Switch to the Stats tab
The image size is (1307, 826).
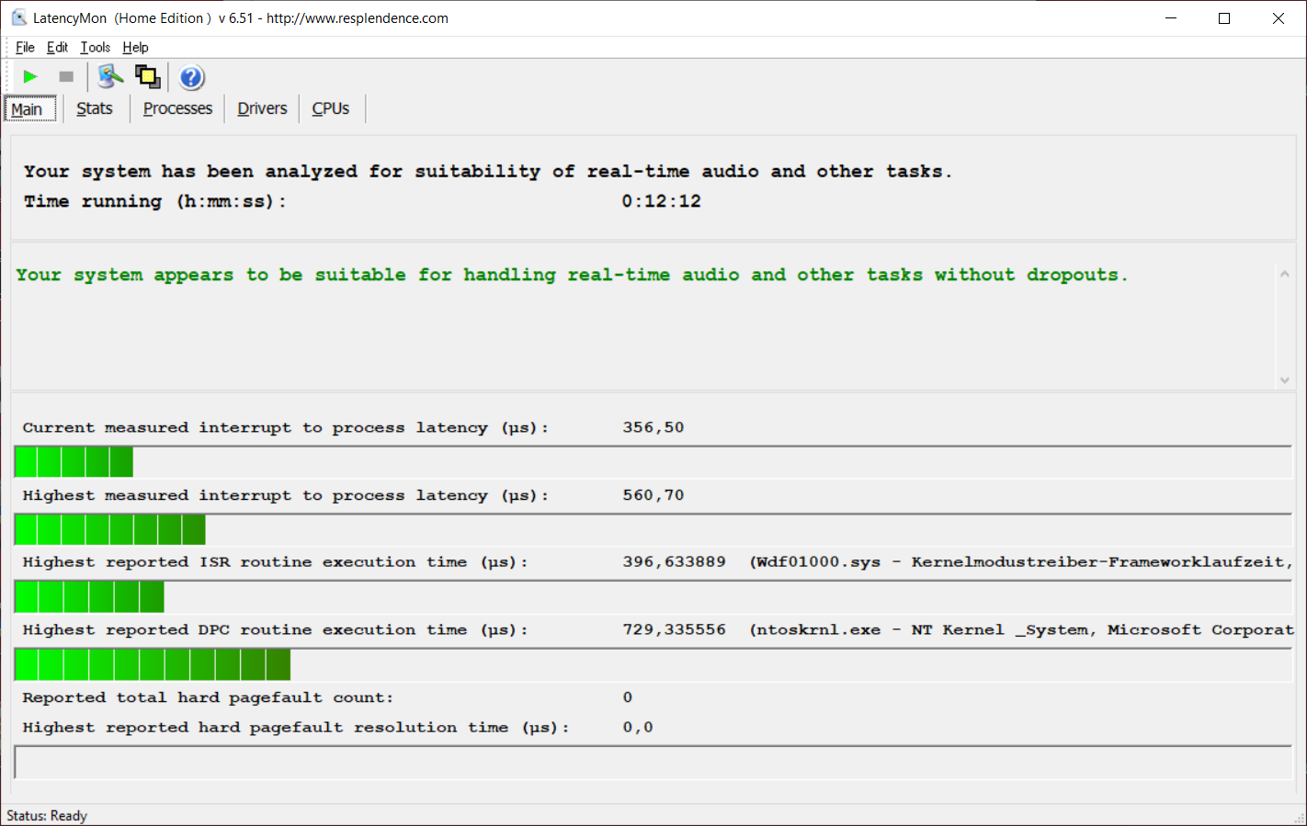click(95, 108)
